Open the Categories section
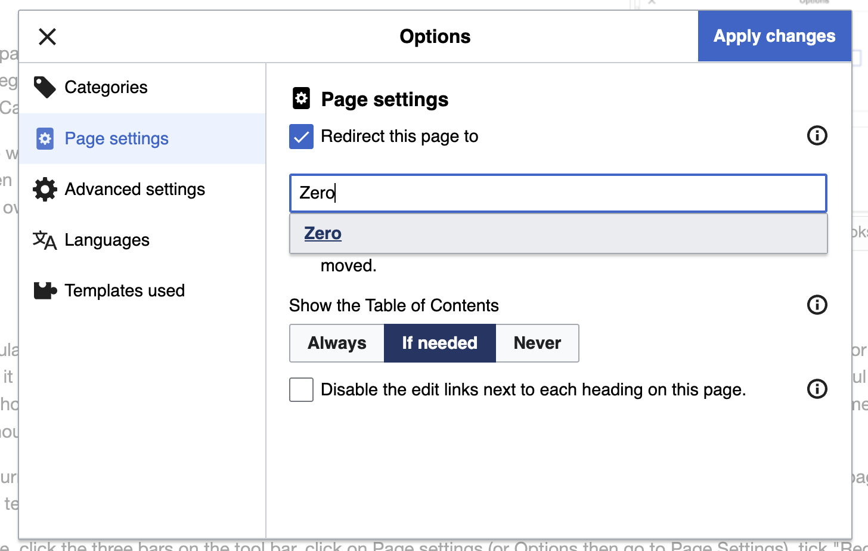 (106, 87)
